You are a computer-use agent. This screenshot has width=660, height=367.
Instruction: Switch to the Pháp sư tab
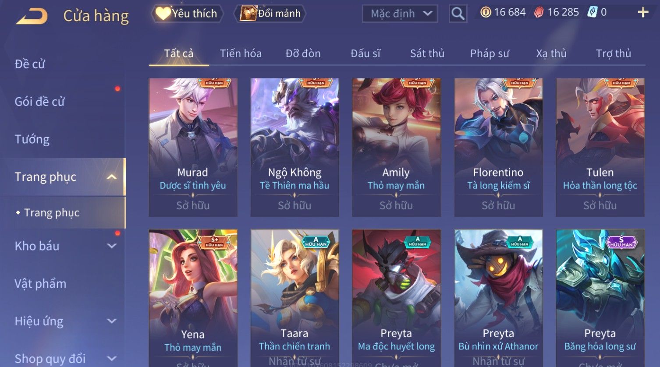pyautogui.click(x=490, y=53)
